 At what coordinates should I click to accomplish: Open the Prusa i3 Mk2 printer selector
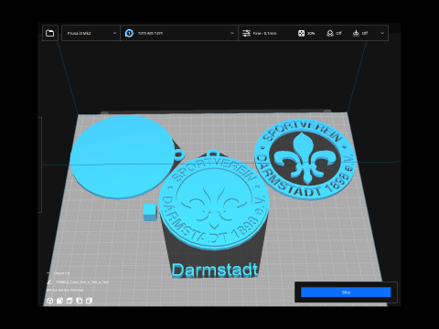91,33
